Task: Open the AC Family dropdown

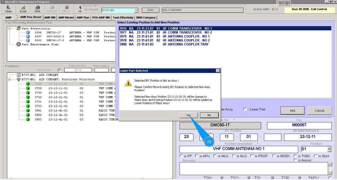Action: pos(136,10)
